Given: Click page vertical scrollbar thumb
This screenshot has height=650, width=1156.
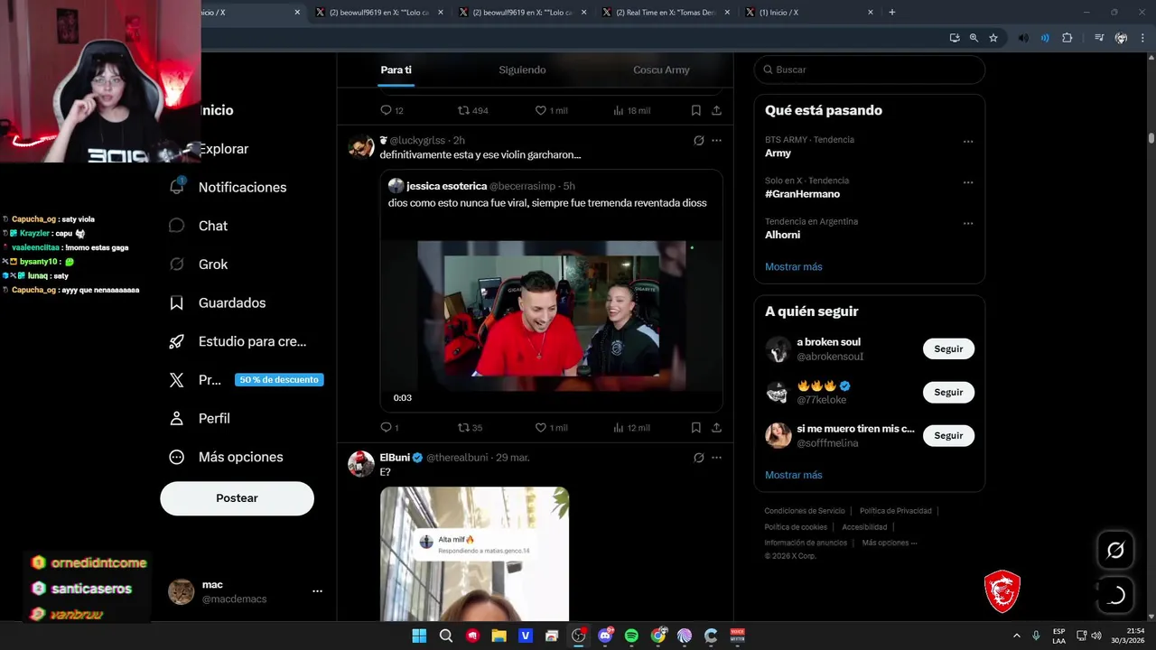Looking at the screenshot, I should coord(1151,138).
